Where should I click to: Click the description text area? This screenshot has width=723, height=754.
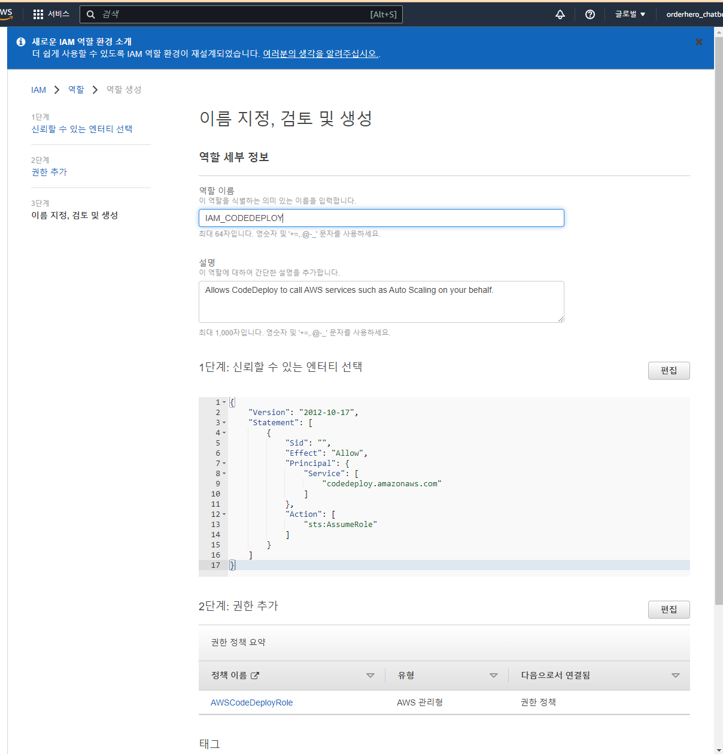(x=381, y=302)
